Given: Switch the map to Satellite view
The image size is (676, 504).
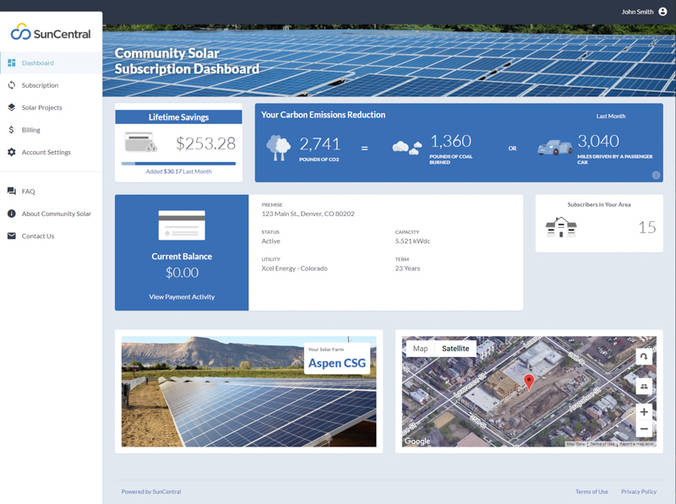Looking at the screenshot, I should tap(455, 347).
